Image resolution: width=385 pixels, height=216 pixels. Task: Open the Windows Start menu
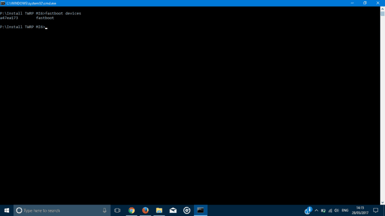7,210
